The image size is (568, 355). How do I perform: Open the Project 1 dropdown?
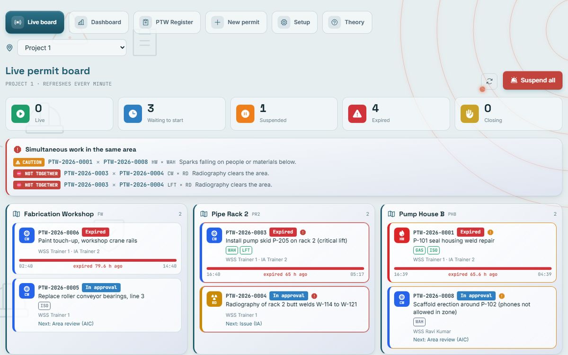click(72, 48)
